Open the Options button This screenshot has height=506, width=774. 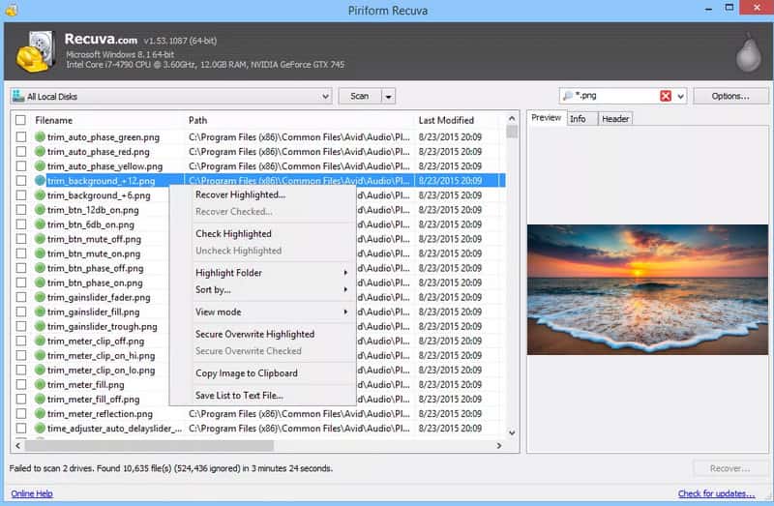(x=730, y=96)
